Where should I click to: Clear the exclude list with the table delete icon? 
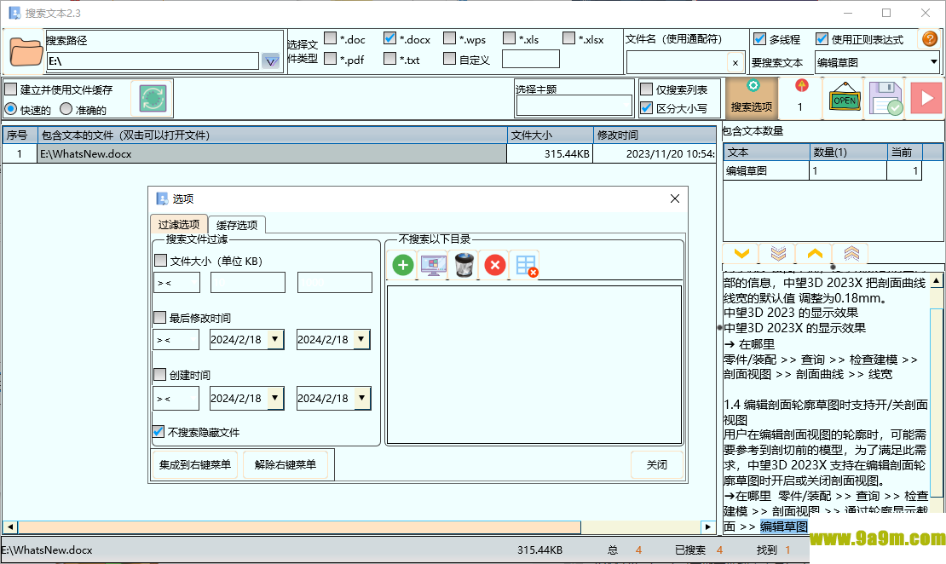point(526,266)
